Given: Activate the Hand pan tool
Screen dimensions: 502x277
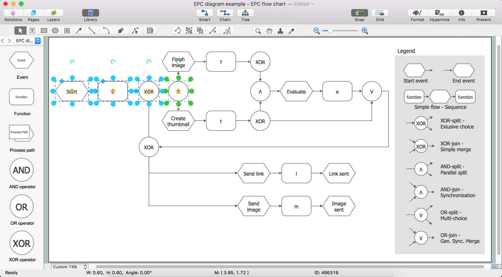Looking at the screenshot, I should pyautogui.click(x=269, y=31).
